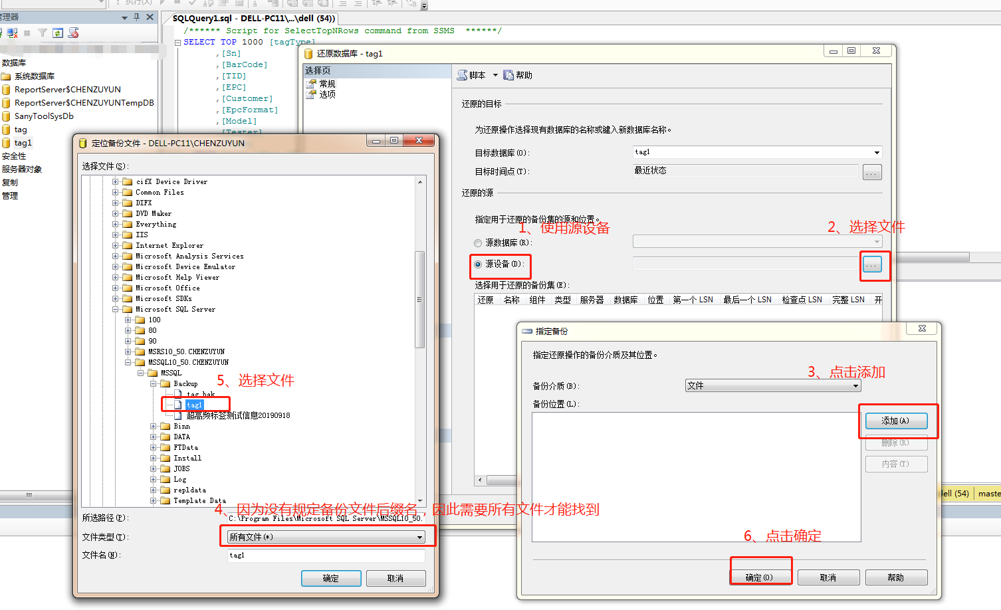Image resolution: width=1001 pixels, height=610 pixels.
Task: Click the tag.bak file icon
Action: (178, 394)
